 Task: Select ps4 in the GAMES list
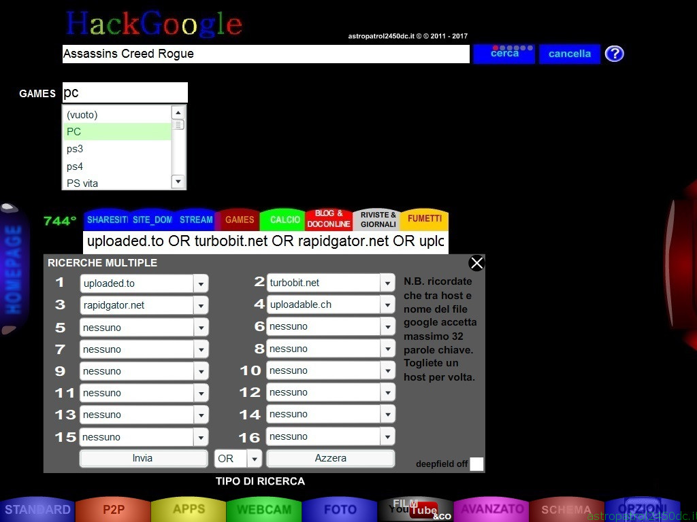[x=116, y=167]
